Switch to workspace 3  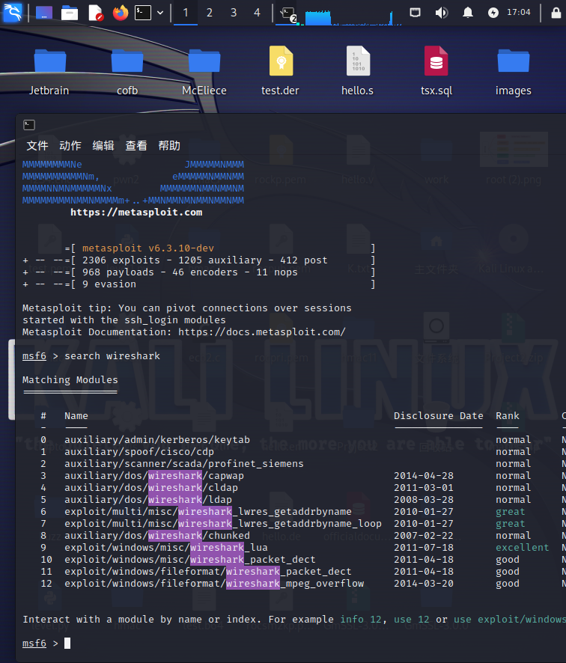234,13
